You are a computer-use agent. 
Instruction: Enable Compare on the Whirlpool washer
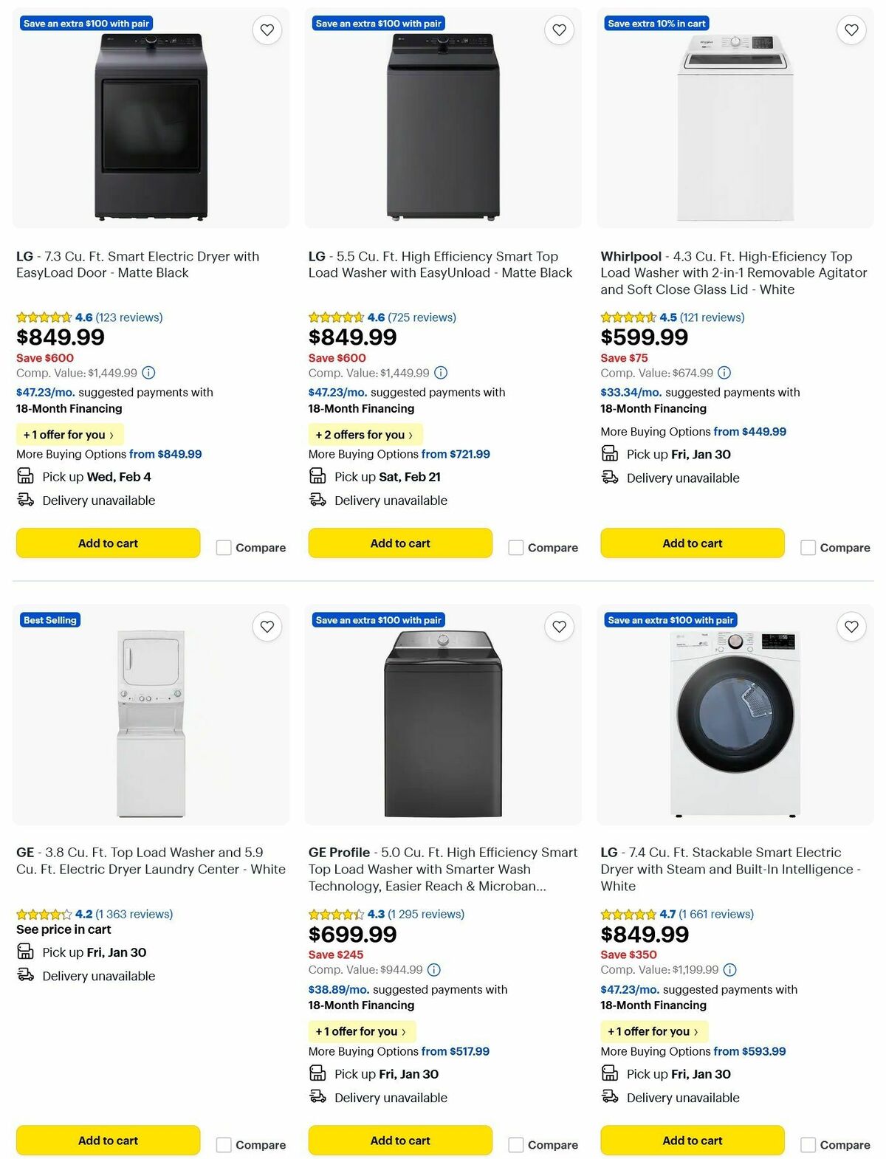pyautogui.click(x=808, y=548)
